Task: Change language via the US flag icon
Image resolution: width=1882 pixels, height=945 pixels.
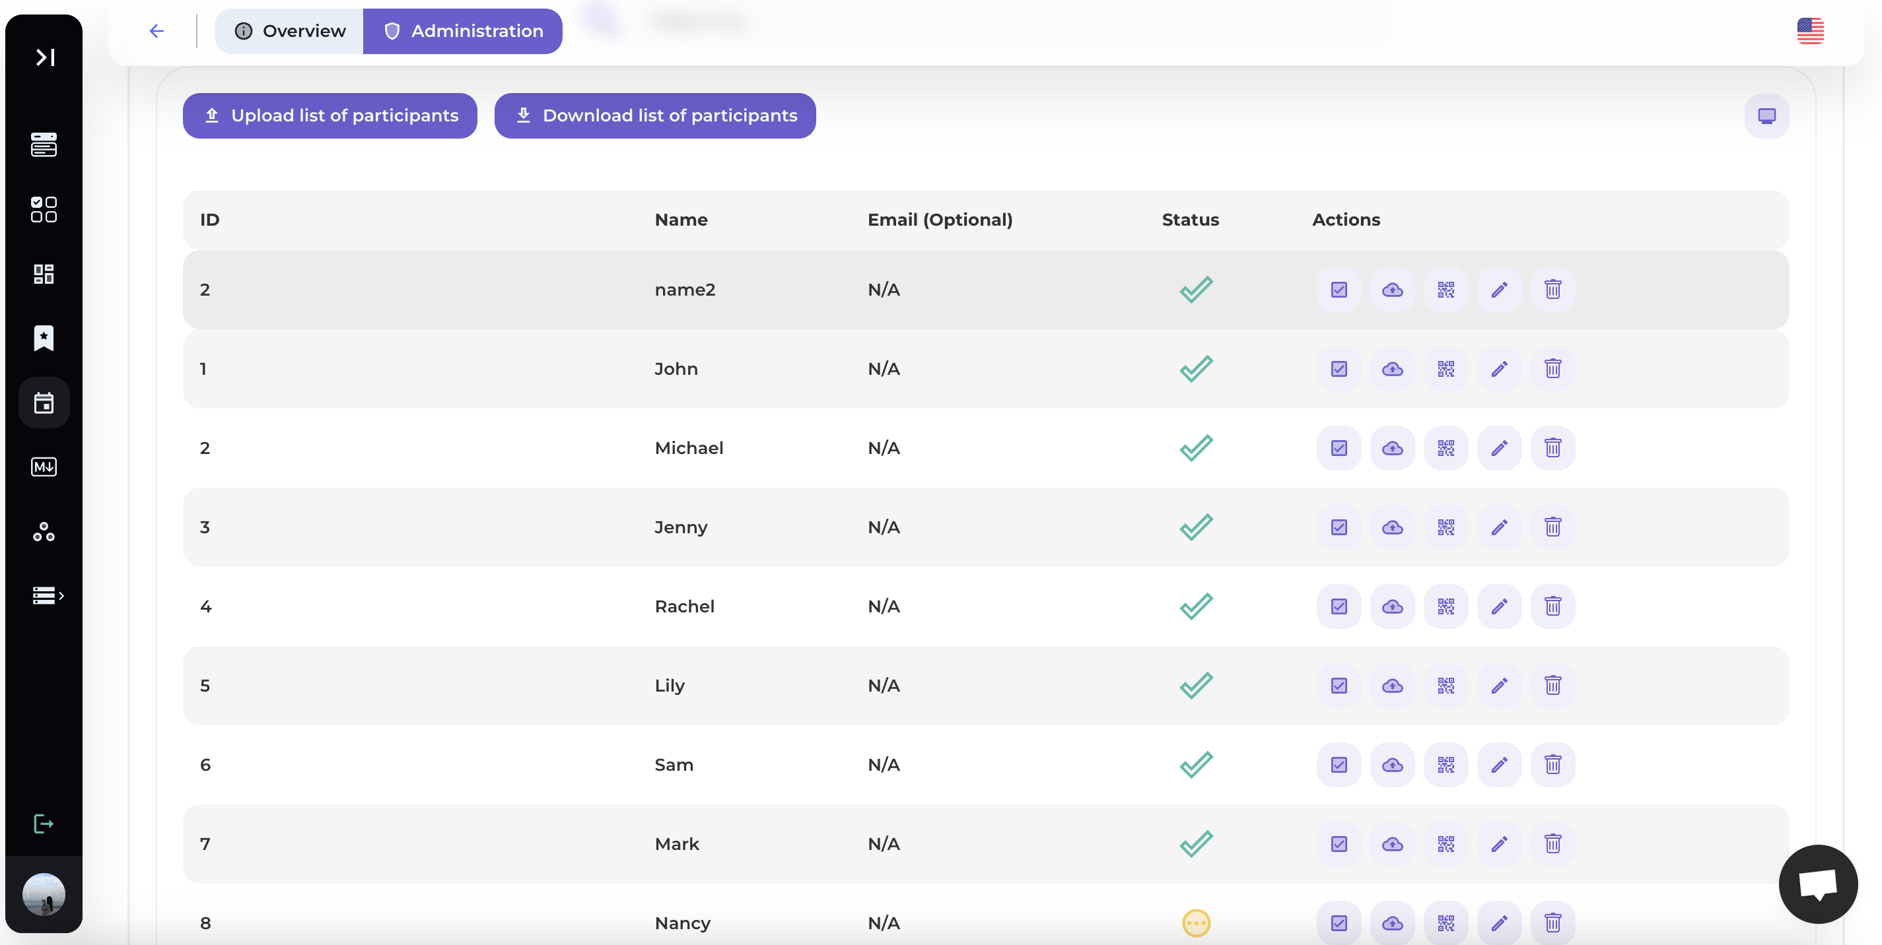Action: 1811,30
